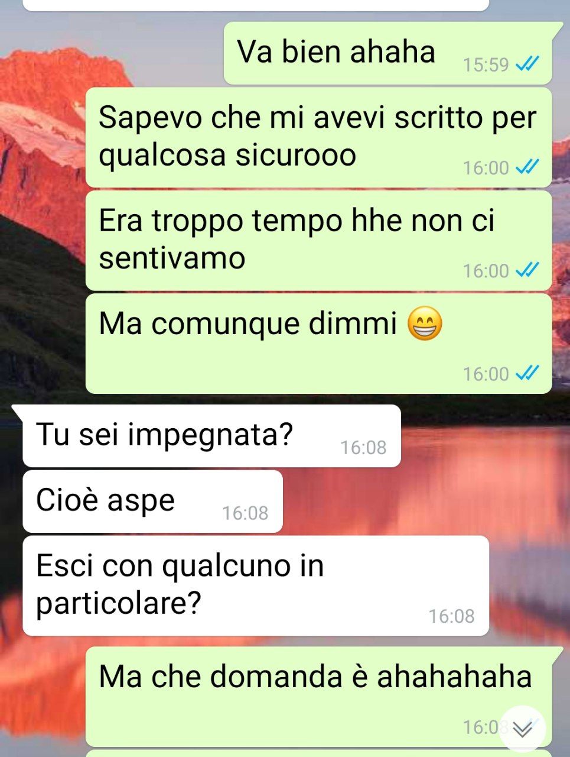570x757 pixels.
Task: Tap the partially visible bubble at top
Action: (x=256, y=5)
